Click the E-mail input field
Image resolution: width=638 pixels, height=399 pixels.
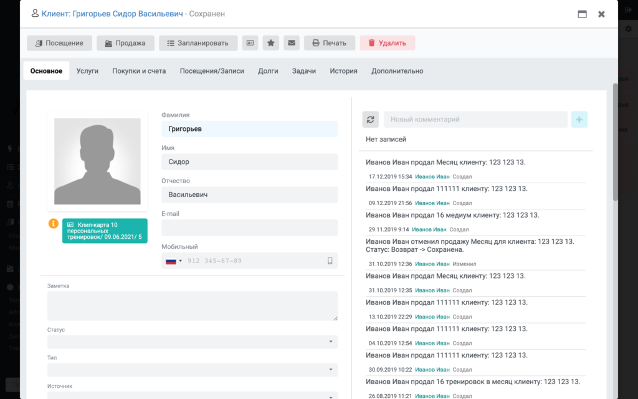(249, 228)
